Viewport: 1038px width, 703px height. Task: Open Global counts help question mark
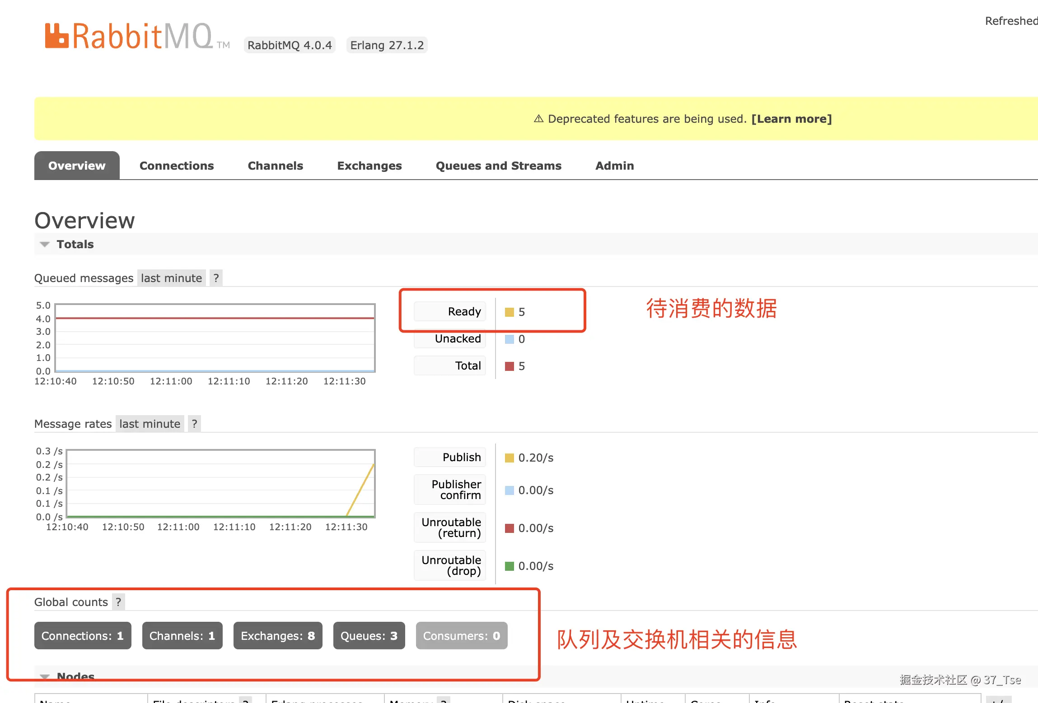(118, 602)
